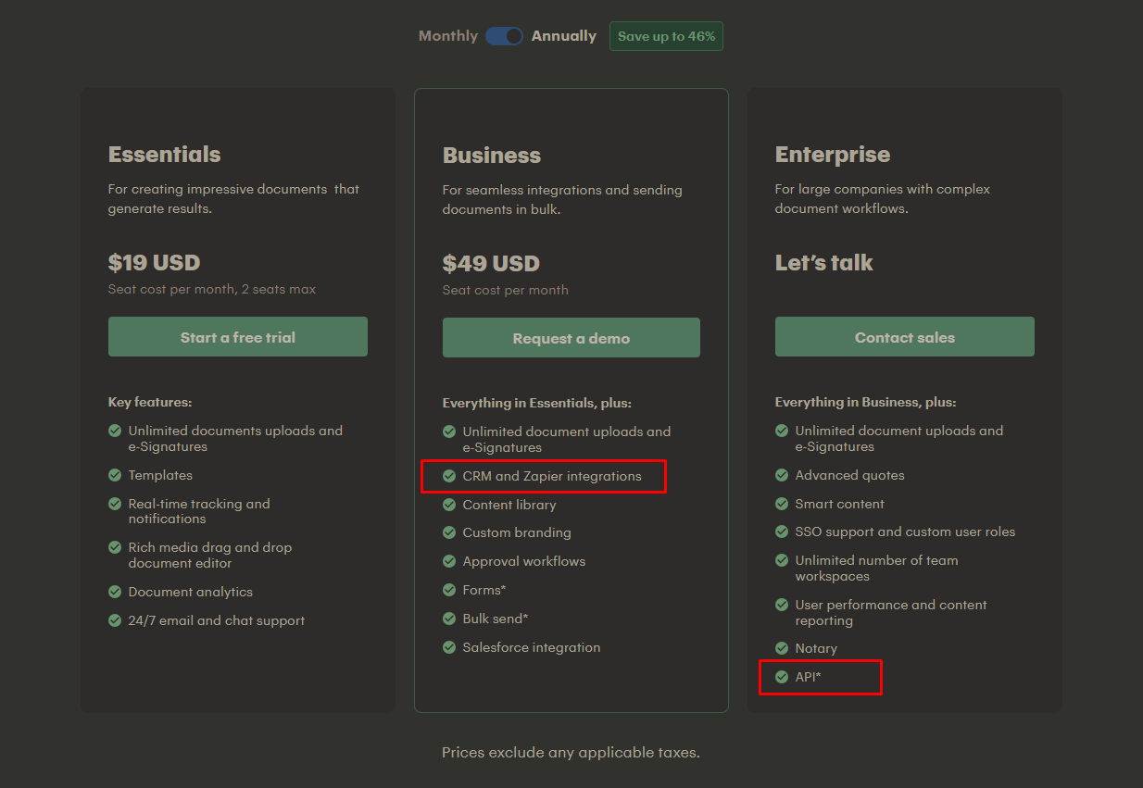1143x788 pixels.
Task: Click the Bulk send* feature text
Action: (496, 619)
